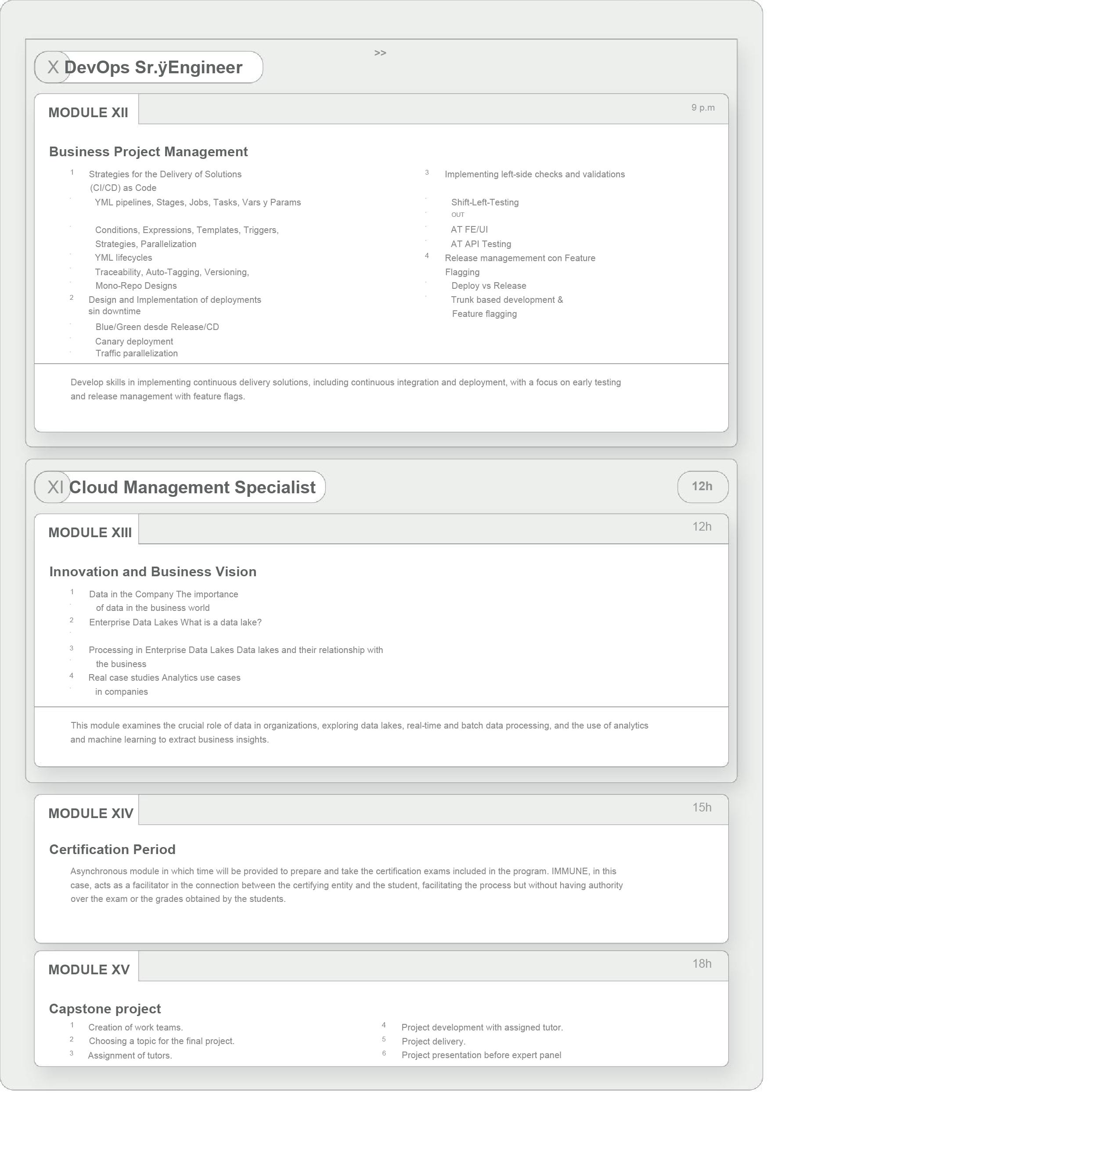Click the >> double chevron at top

point(380,53)
